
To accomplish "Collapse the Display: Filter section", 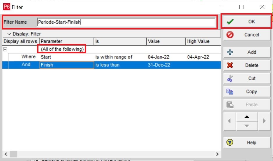I will pos(9,34).
